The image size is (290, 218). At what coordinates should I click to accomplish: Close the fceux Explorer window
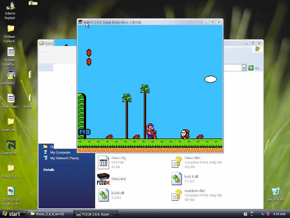[259, 43]
